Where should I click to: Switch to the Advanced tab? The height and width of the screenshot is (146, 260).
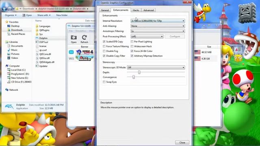(149, 10)
